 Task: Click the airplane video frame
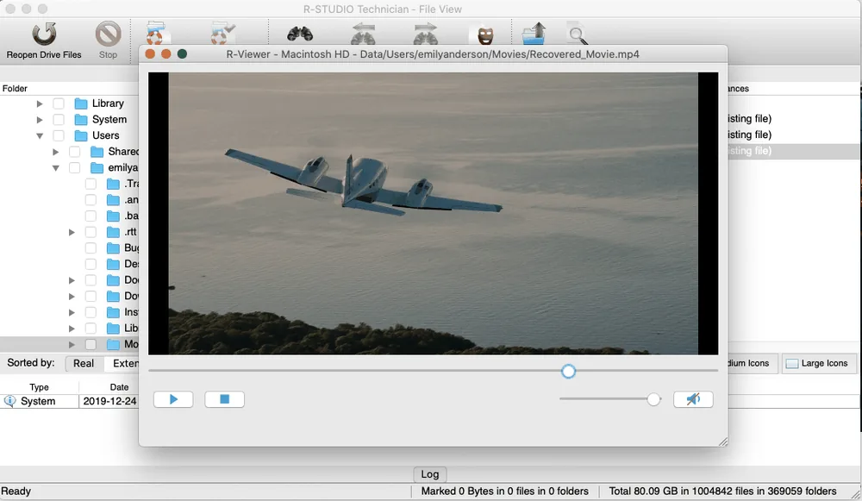coord(434,213)
